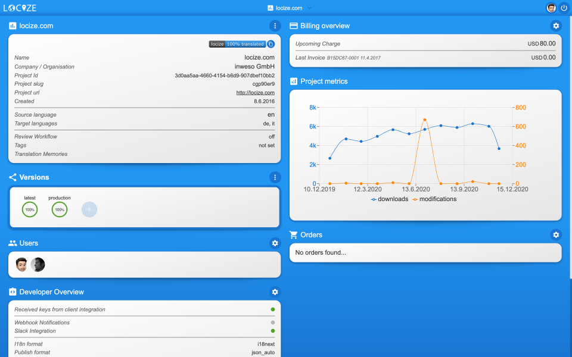The width and height of the screenshot is (572, 357).
Task: Click the orange modifications peak data point
Action: point(425,120)
